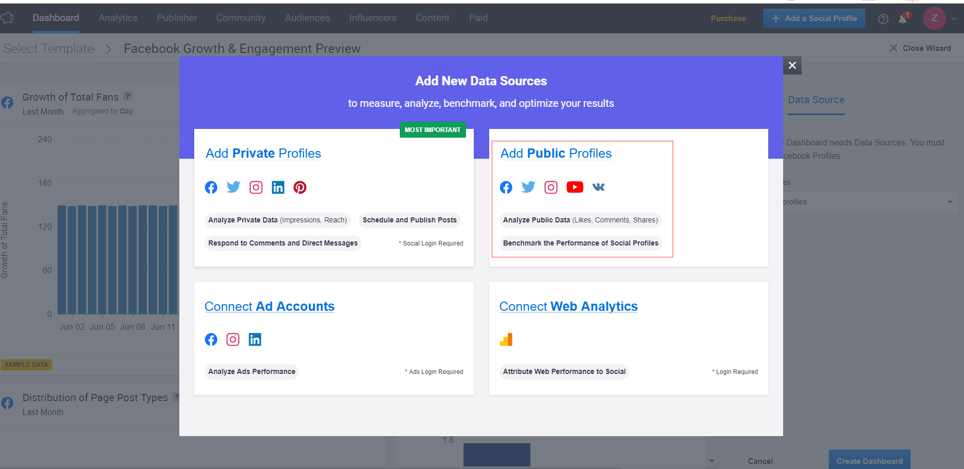The image size is (964, 469).
Task: Open the Content tab
Action: click(x=433, y=18)
